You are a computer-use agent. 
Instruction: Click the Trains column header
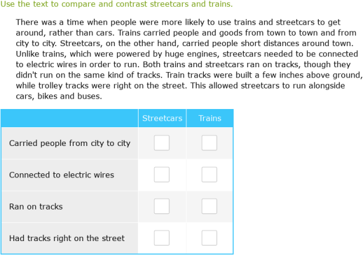(210, 118)
